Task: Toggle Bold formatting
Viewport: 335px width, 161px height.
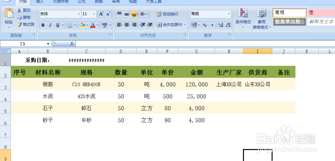Action: click(x=43, y=25)
